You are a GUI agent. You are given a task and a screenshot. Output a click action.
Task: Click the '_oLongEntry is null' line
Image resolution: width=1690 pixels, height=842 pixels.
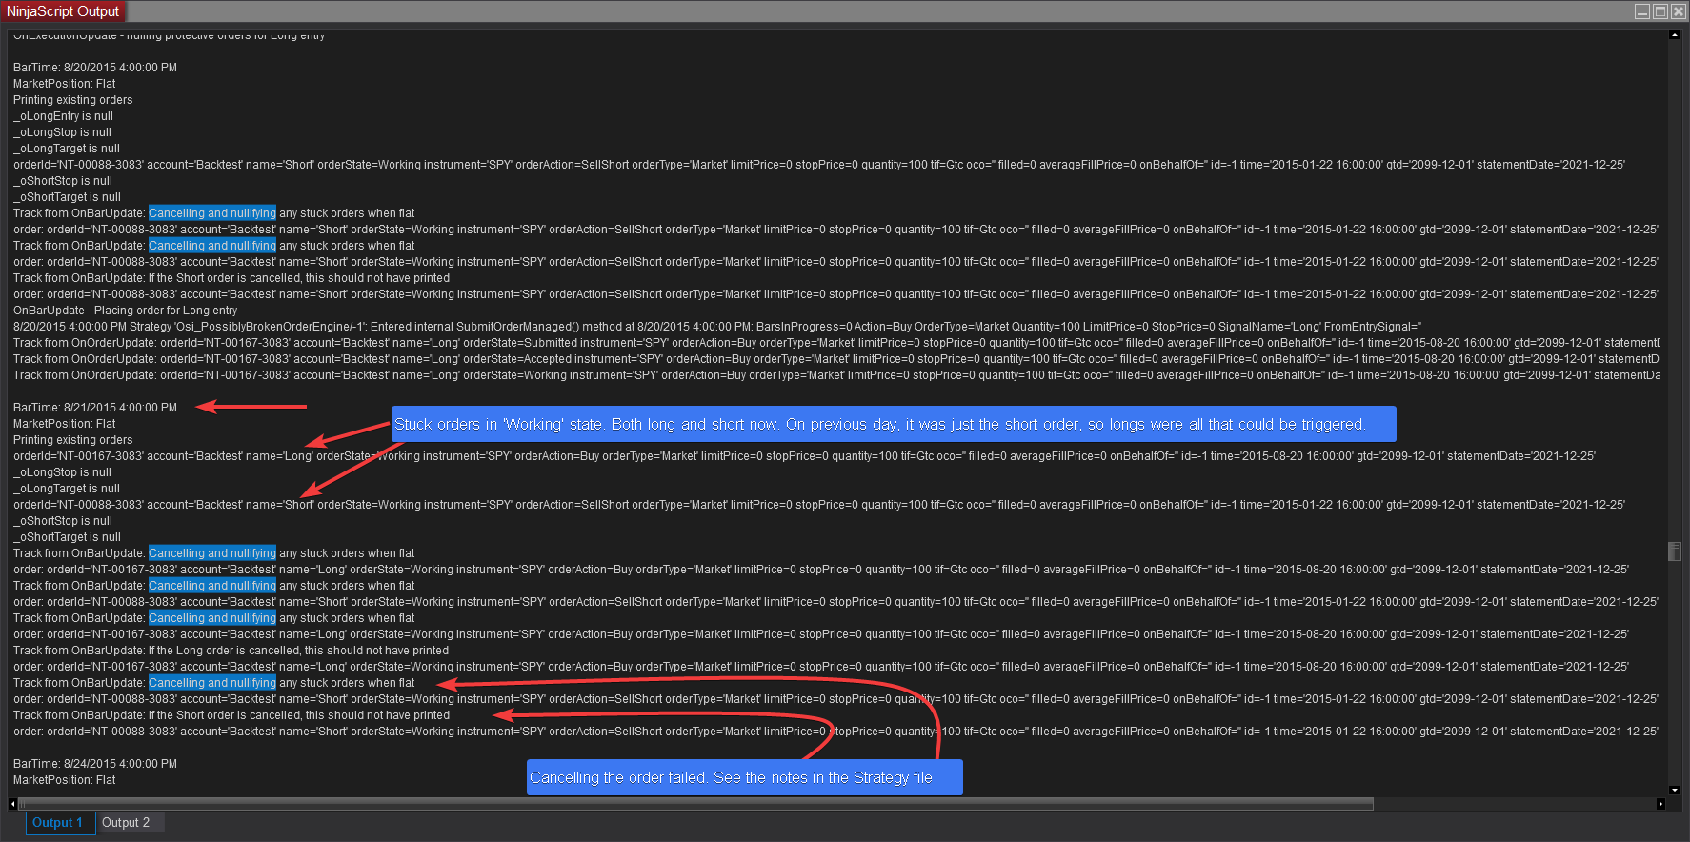63,116
